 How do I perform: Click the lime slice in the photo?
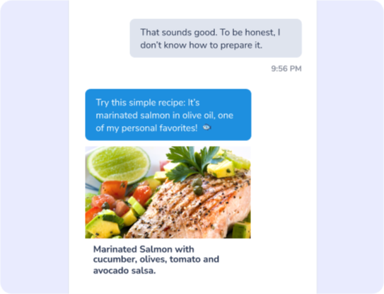coord(119,164)
